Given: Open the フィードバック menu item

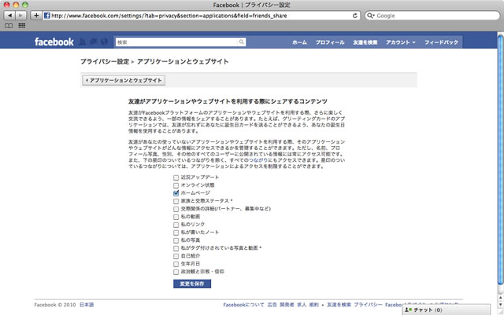Looking at the screenshot, I should [441, 42].
